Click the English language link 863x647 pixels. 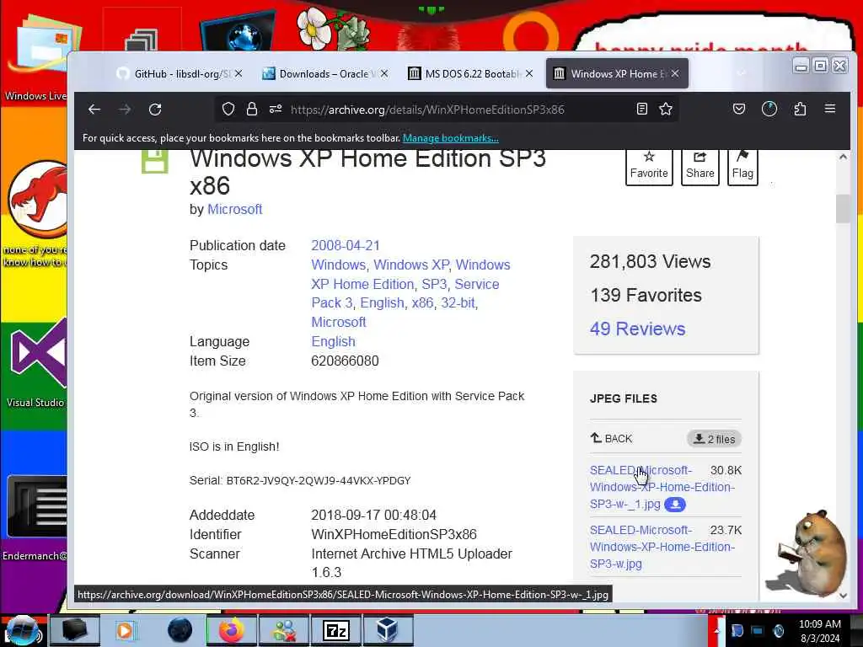point(333,342)
